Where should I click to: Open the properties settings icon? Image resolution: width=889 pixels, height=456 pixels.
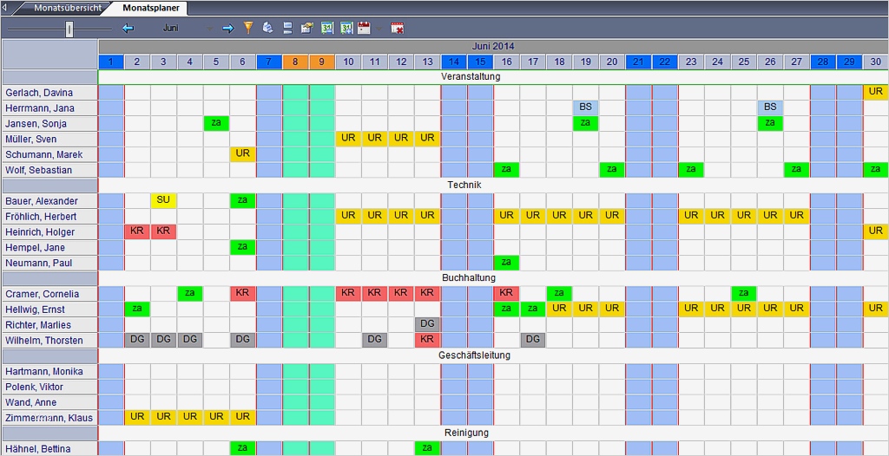click(x=306, y=28)
